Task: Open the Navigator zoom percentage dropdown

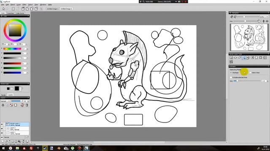Action: (267, 17)
